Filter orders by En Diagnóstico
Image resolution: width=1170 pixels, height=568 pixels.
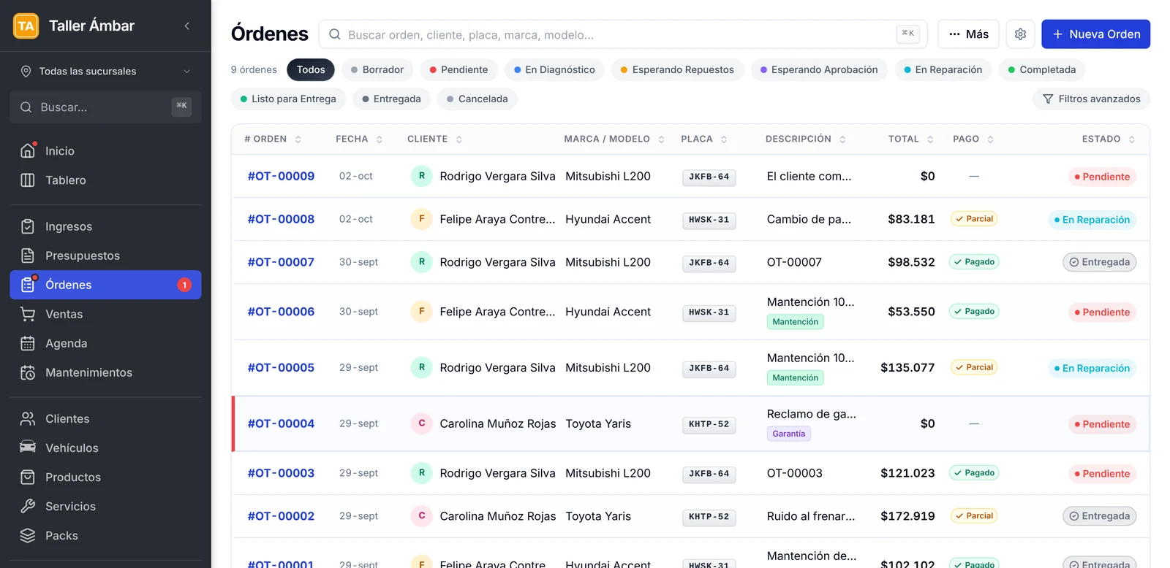tap(554, 69)
